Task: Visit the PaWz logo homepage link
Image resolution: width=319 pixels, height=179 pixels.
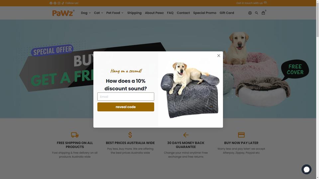Action: pos(63,13)
